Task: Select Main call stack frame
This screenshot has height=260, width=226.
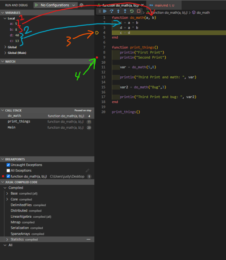Action: pos(47,127)
